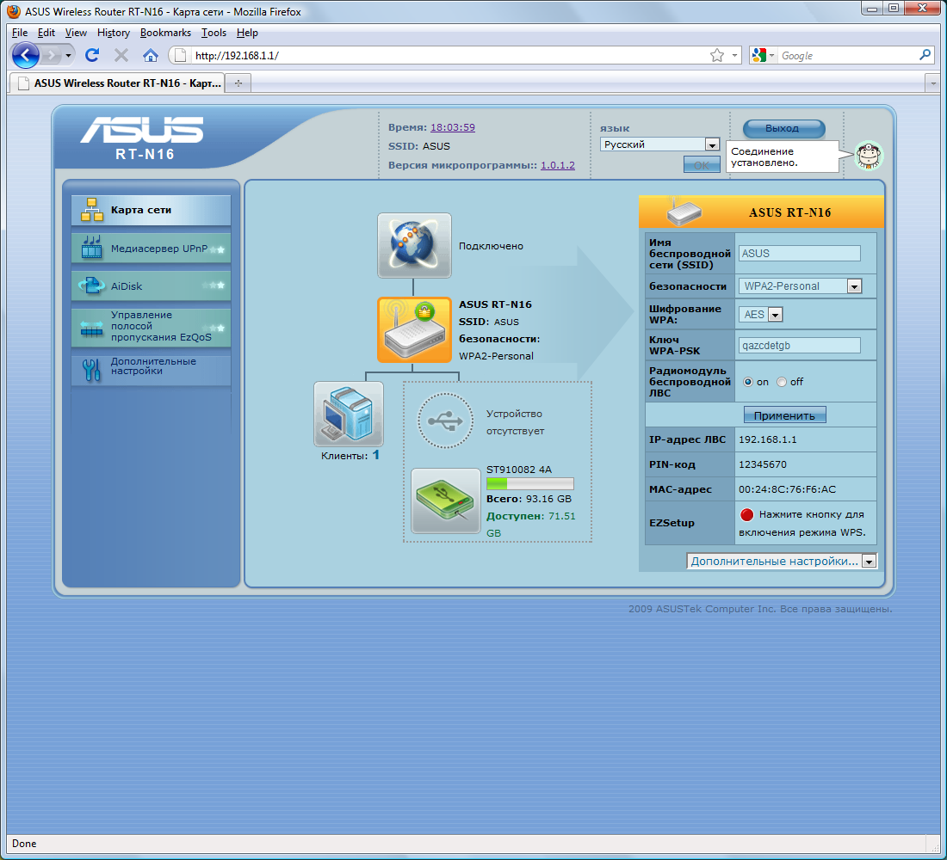The width and height of the screenshot is (947, 860).
Task: Open the History menu
Action: 114,33
